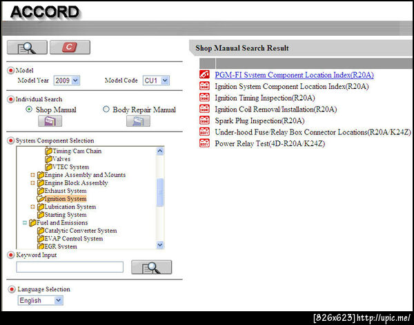Click the EGR System folder icon
Image resolution: width=414 pixels, height=325 pixels.
[x=41, y=247]
